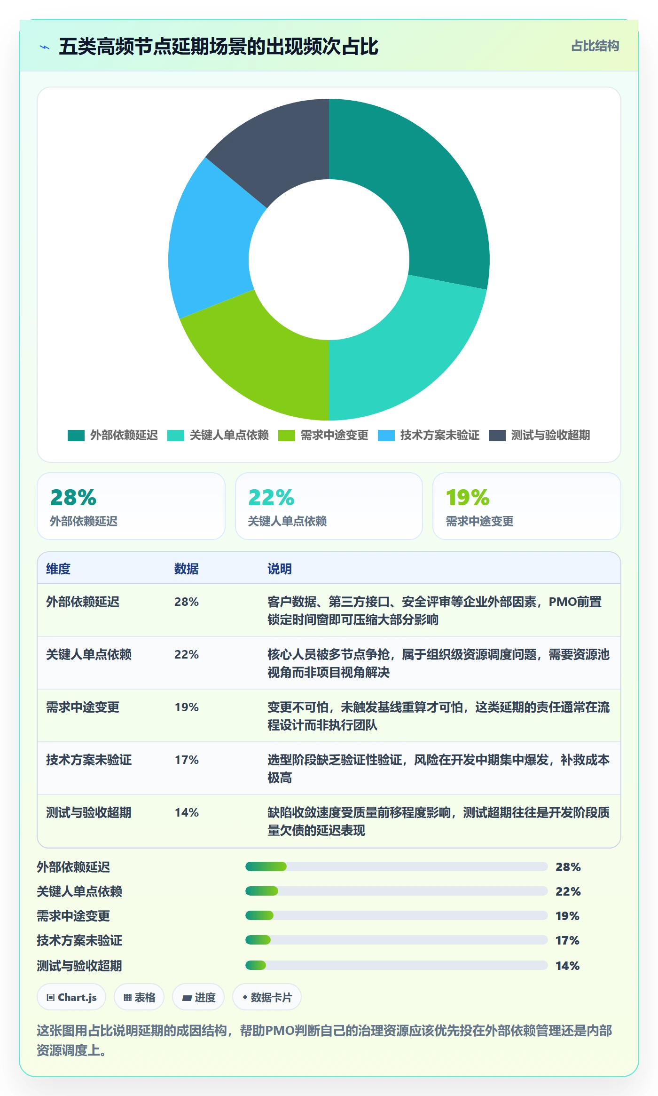This screenshot has height=1096, width=658.
Task: Click the description starting with 客户数据、第三方接口
Action: click(x=435, y=611)
